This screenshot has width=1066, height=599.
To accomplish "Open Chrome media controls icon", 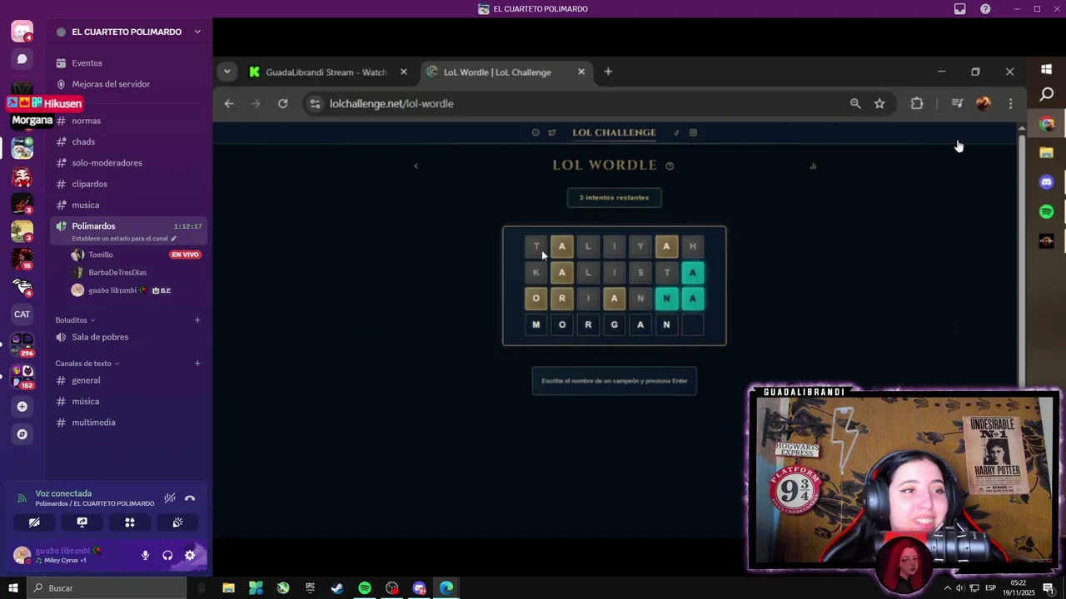I will [957, 104].
